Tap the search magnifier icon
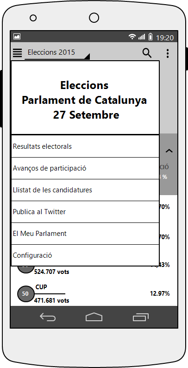 [x=147, y=53]
